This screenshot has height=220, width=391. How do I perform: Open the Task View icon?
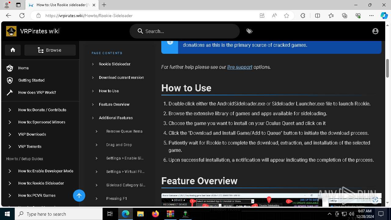[110, 214]
